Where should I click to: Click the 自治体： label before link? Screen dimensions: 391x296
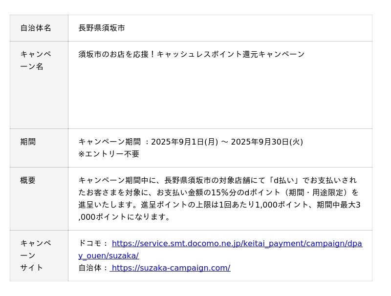[x=93, y=268]
